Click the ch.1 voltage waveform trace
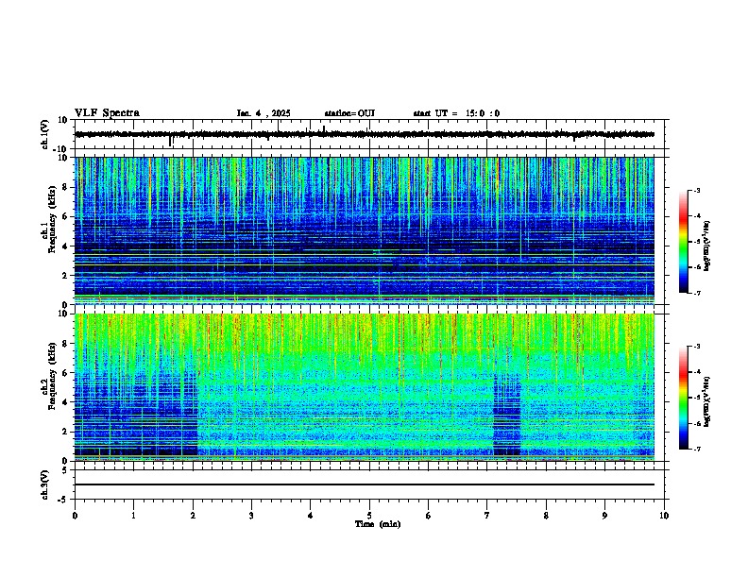The height and width of the screenshot is (578, 748). pyautogui.click(x=365, y=134)
